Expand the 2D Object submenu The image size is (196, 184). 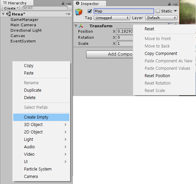[x=41, y=132]
